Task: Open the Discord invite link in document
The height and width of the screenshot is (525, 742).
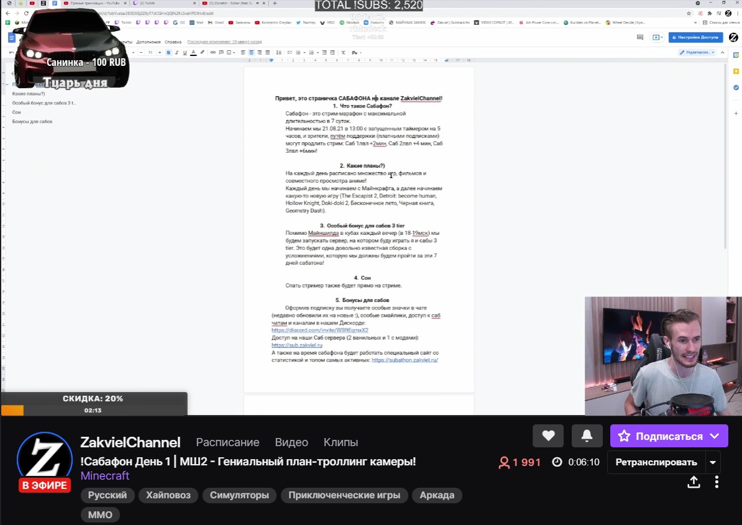Action: (x=320, y=330)
